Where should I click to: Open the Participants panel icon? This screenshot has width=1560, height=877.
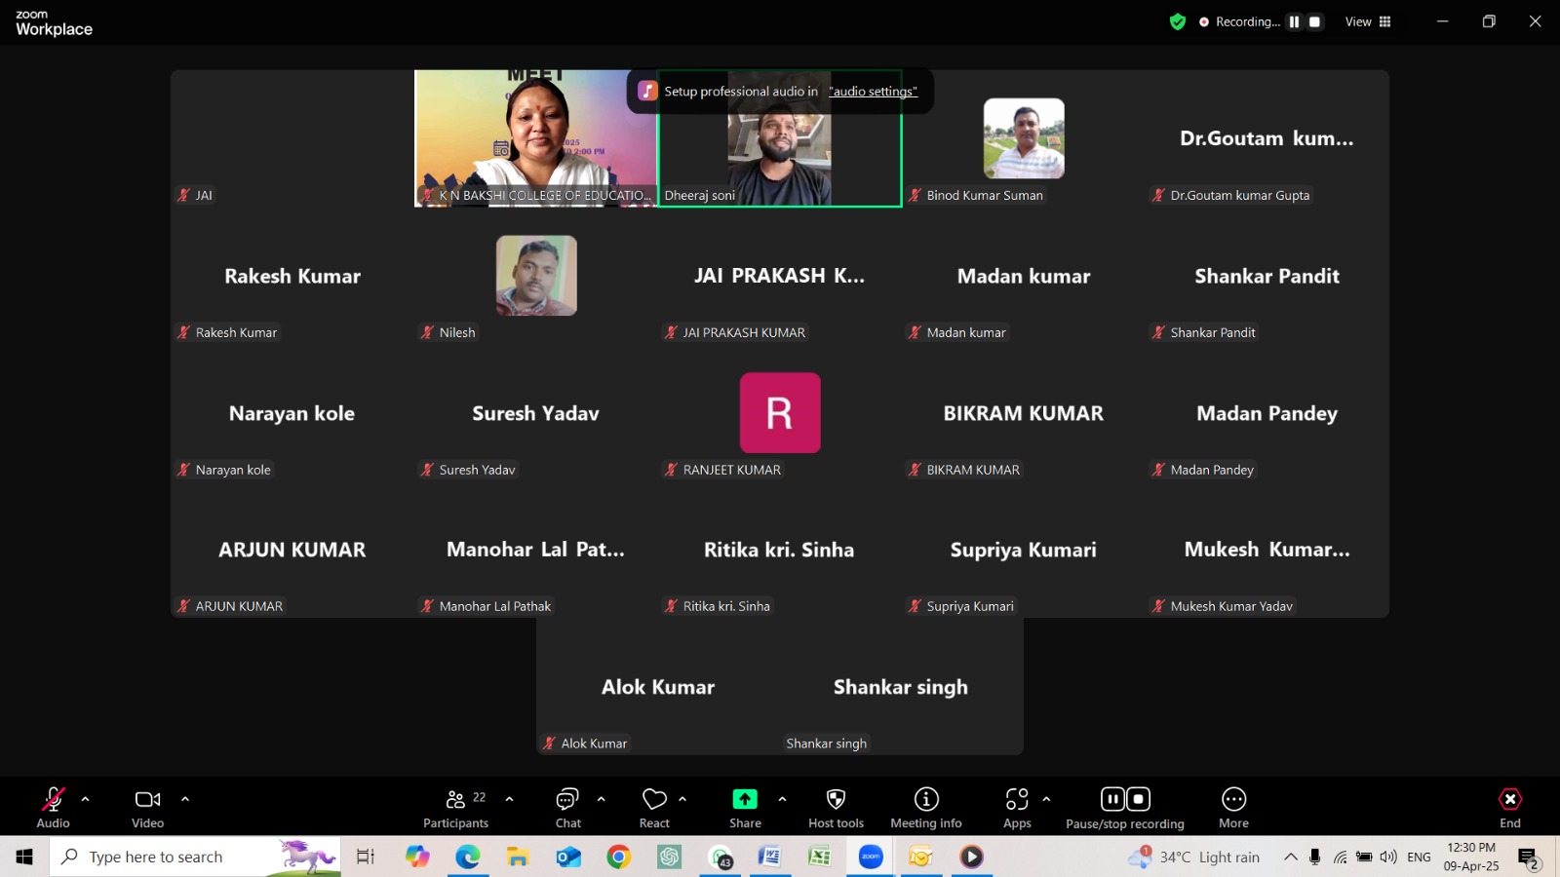[455, 799]
